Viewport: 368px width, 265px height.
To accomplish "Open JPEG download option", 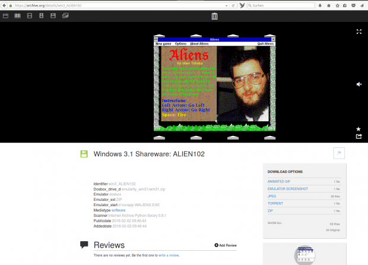I will [272, 196].
